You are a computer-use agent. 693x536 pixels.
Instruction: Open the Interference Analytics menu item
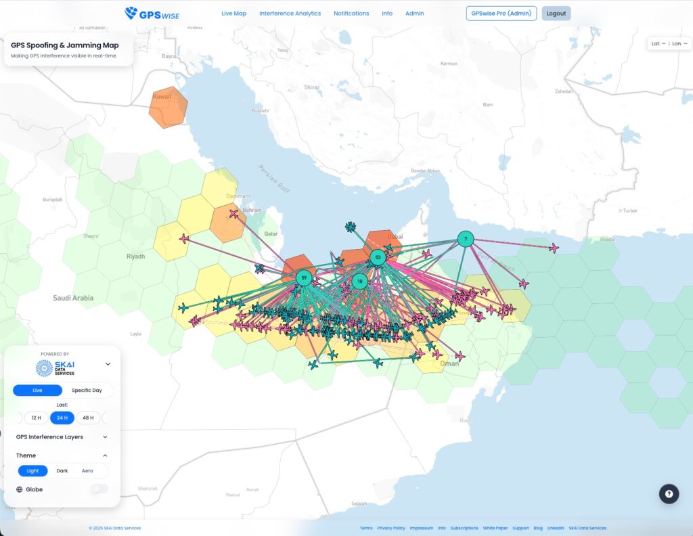290,14
